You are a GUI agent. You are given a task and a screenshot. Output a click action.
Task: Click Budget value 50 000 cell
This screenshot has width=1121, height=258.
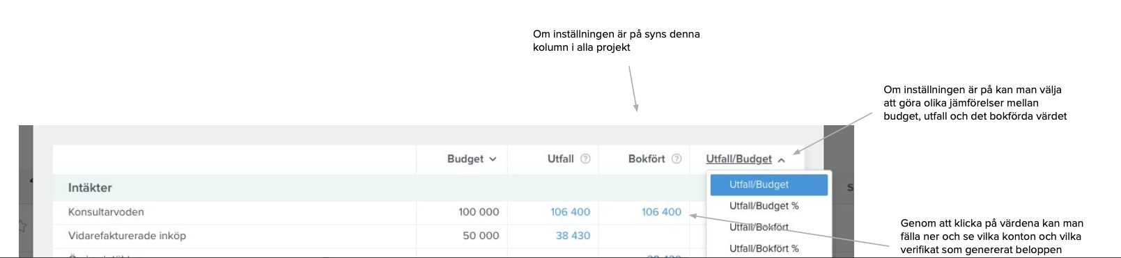481,236
